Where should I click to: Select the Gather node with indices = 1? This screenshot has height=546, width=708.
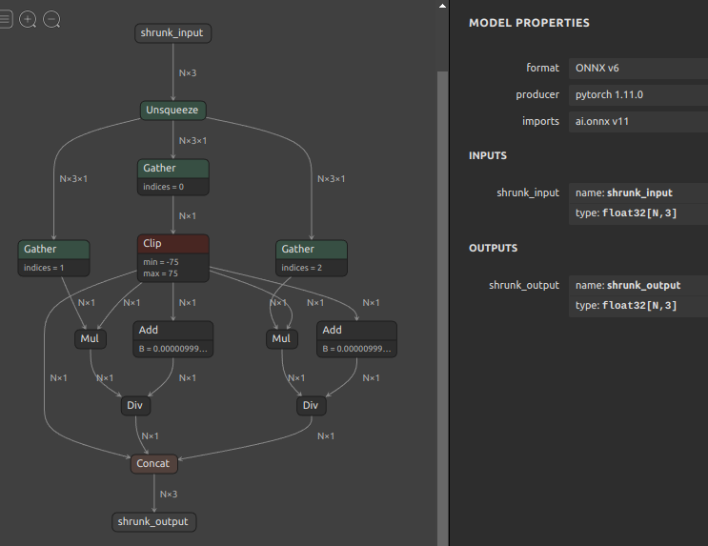point(53,258)
